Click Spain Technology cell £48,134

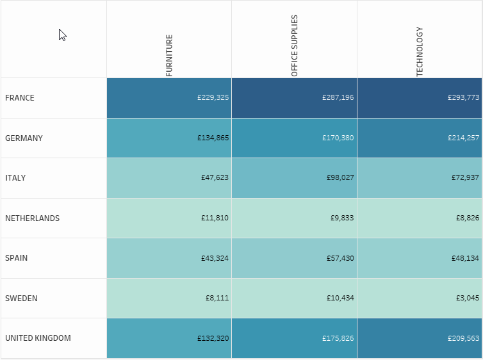(420, 258)
